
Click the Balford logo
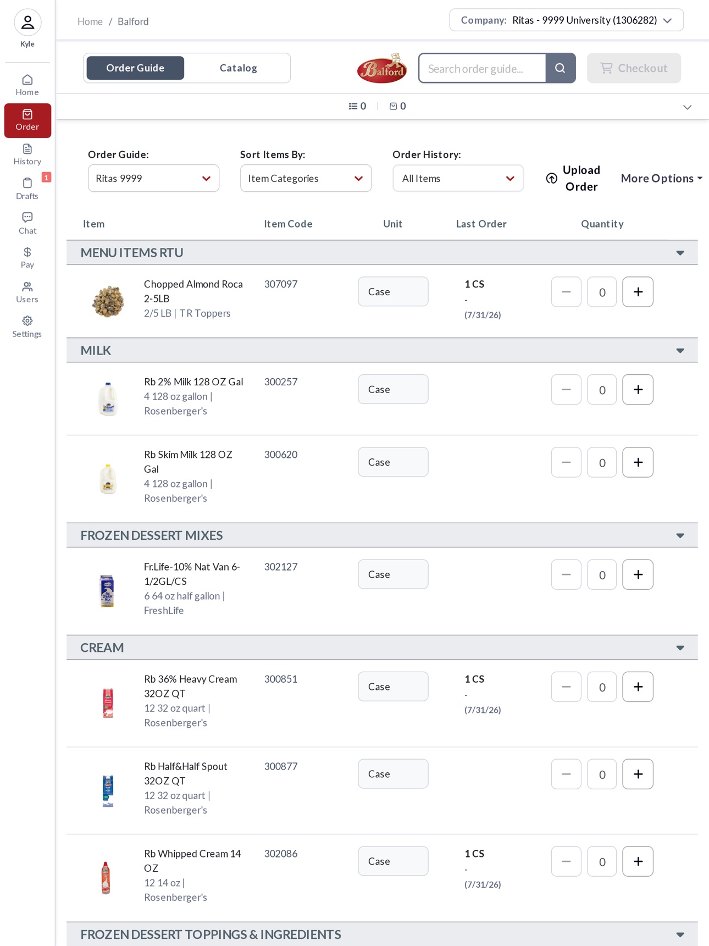382,68
